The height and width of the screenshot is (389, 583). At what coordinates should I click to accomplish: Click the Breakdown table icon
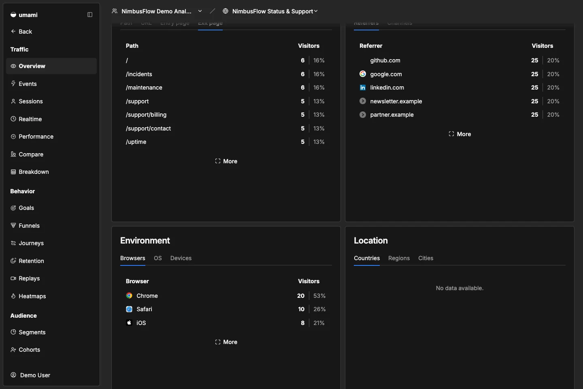point(13,172)
